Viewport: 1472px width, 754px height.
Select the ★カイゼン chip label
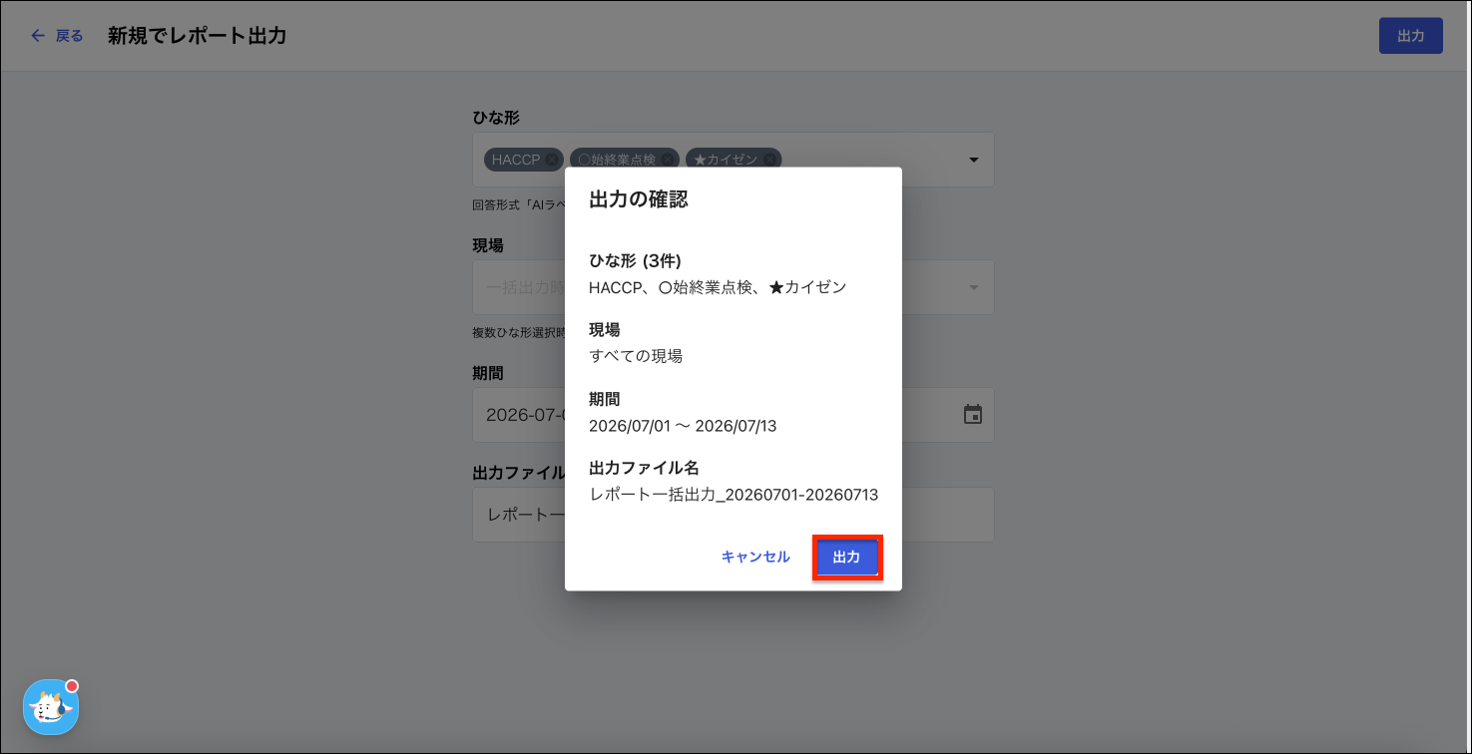(726, 160)
